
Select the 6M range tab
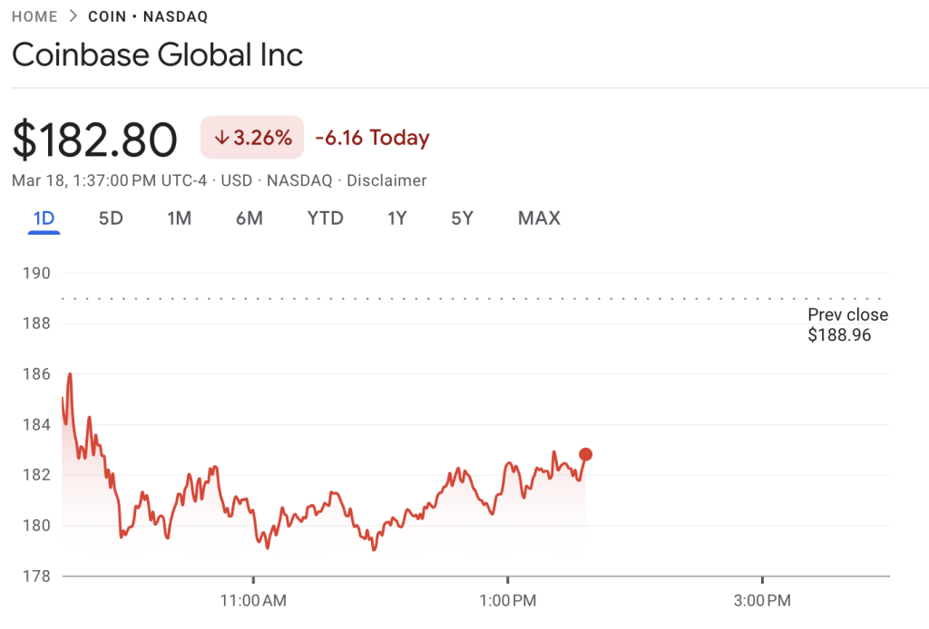[x=249, y=218]
